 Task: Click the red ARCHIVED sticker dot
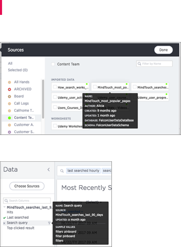pos(9,90)
